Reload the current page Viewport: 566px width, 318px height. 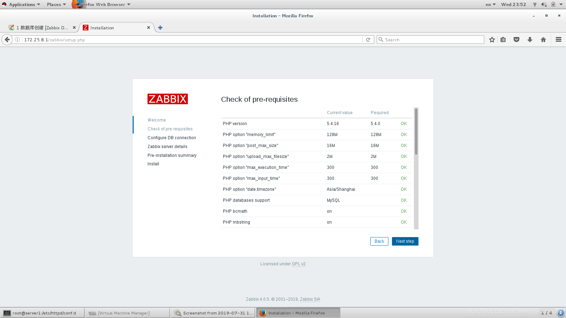coord(368,40)
